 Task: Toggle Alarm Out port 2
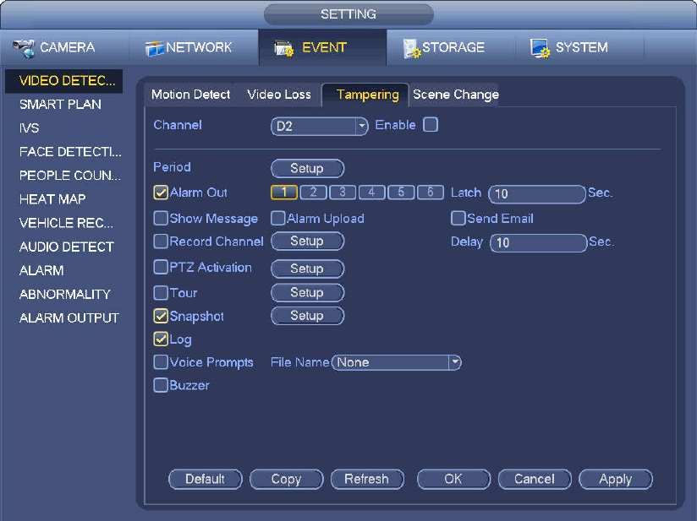[x=313, y=193]
